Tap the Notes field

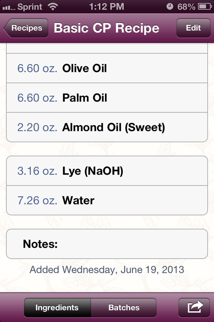(107, 244)
